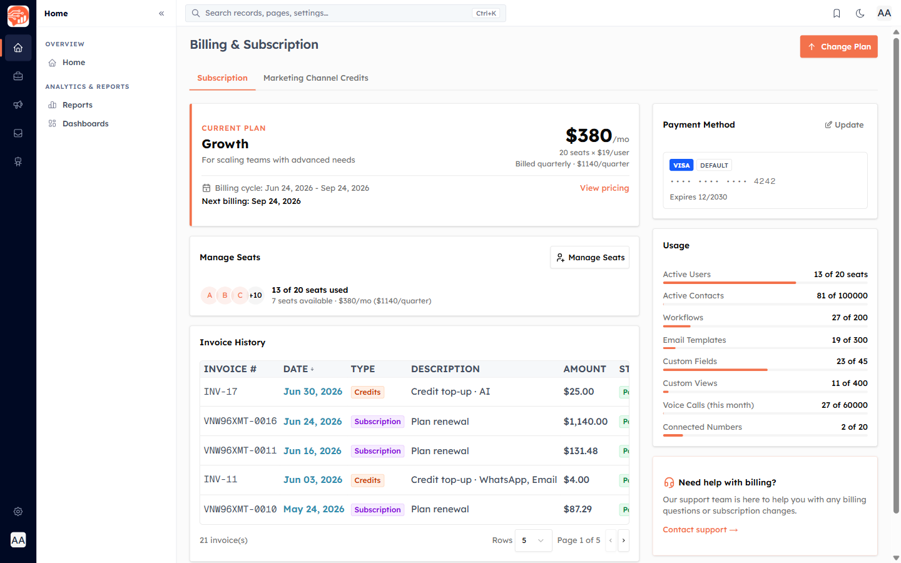The width and height of the screenshot is (901, 563).
Task: Click the Dashboards grid icon in the sidebar
Action: pyautogui.click(x=53, y=124)
